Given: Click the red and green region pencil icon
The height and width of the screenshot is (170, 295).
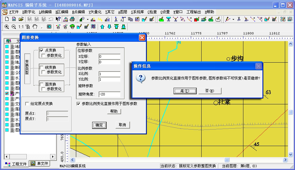Looking at the screenshot, I should (x=197, y=19).
